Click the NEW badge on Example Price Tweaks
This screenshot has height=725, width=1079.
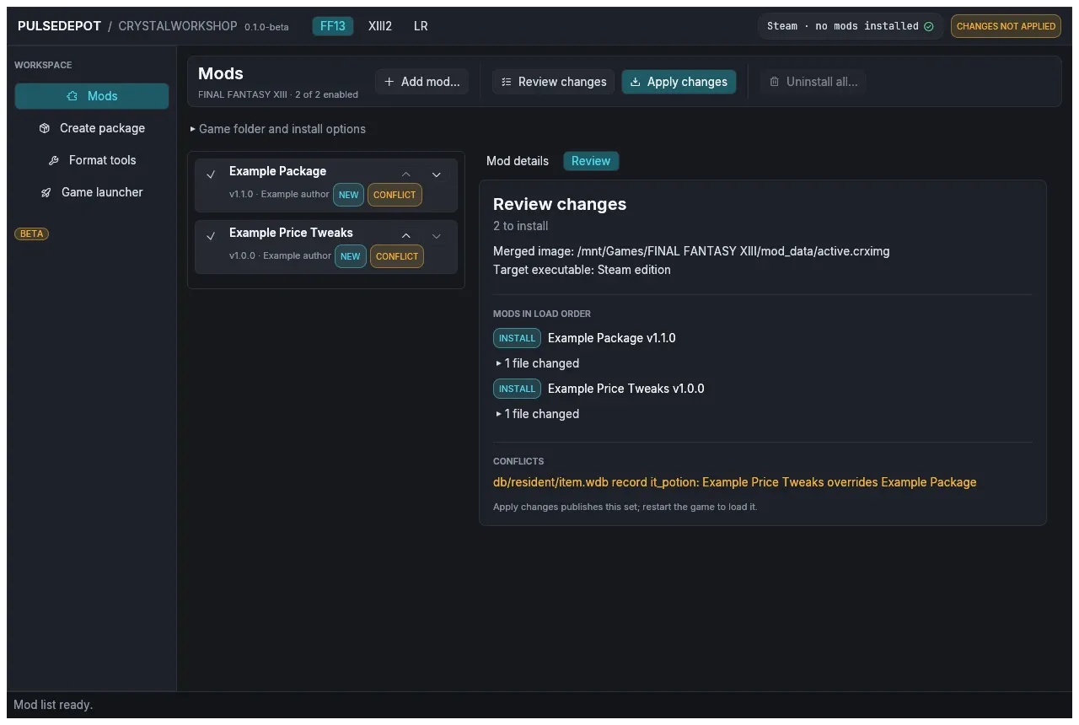[351, 256]
